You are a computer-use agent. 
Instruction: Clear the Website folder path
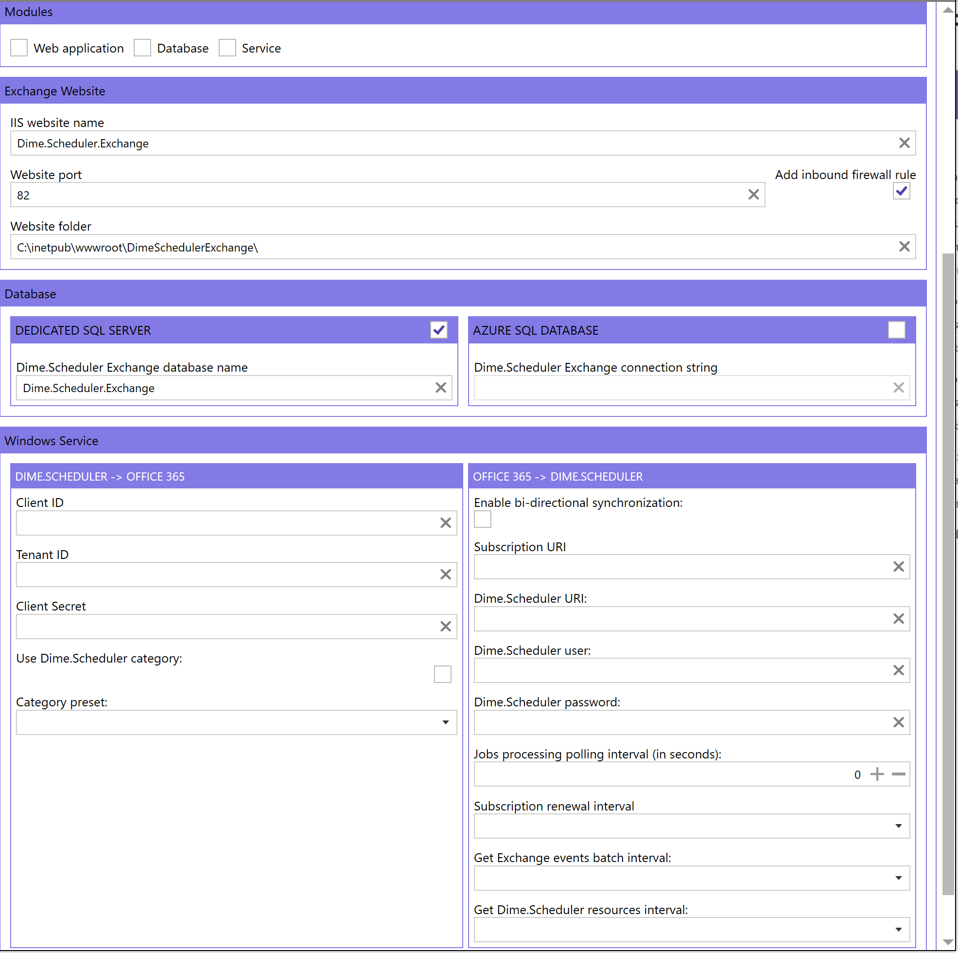tap(904, 247)
